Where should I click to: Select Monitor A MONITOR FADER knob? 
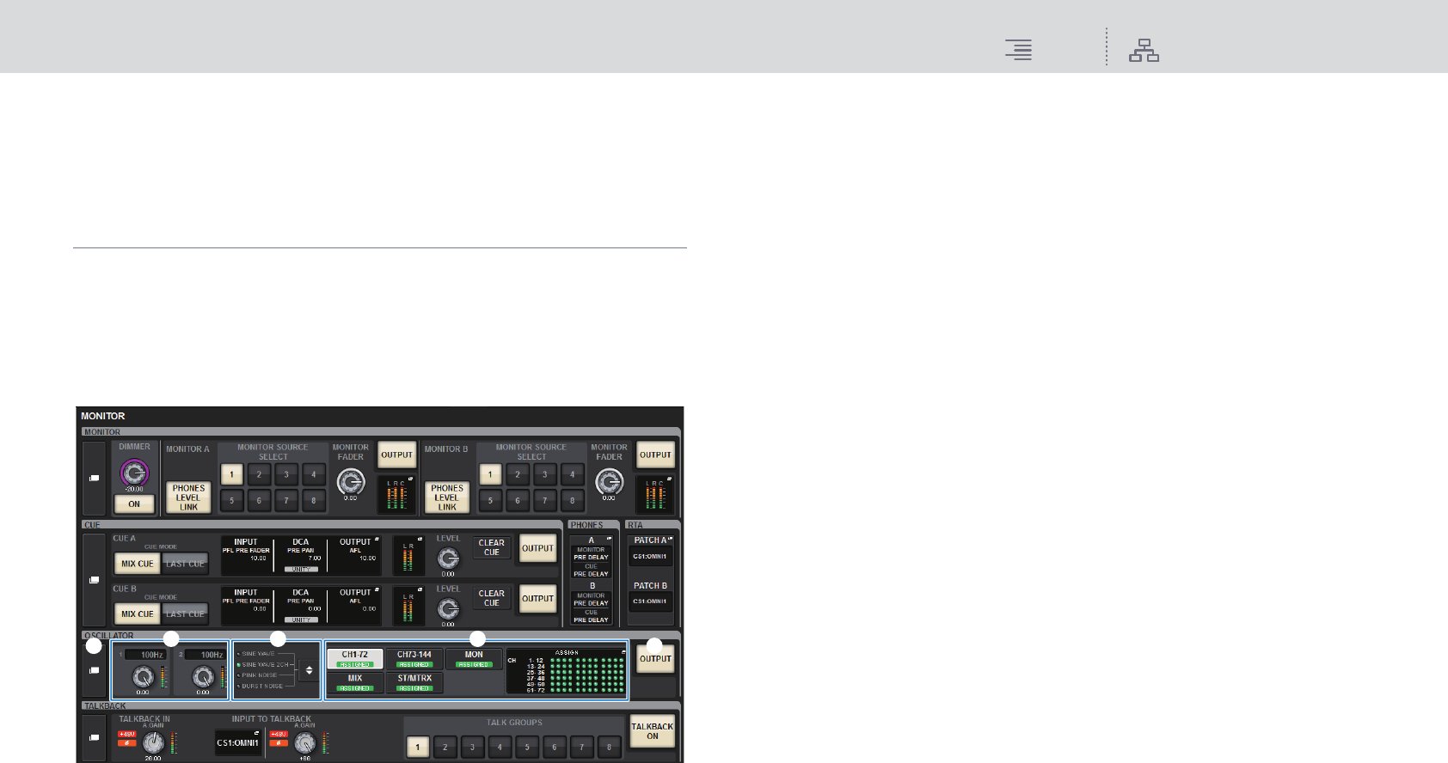pos(350,481)
